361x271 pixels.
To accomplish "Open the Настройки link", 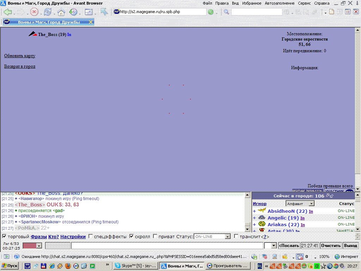I will coord(73,237).
